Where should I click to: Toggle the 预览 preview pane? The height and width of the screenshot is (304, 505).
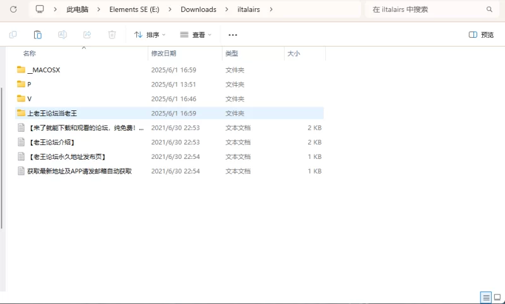click(x=481, y=35)
